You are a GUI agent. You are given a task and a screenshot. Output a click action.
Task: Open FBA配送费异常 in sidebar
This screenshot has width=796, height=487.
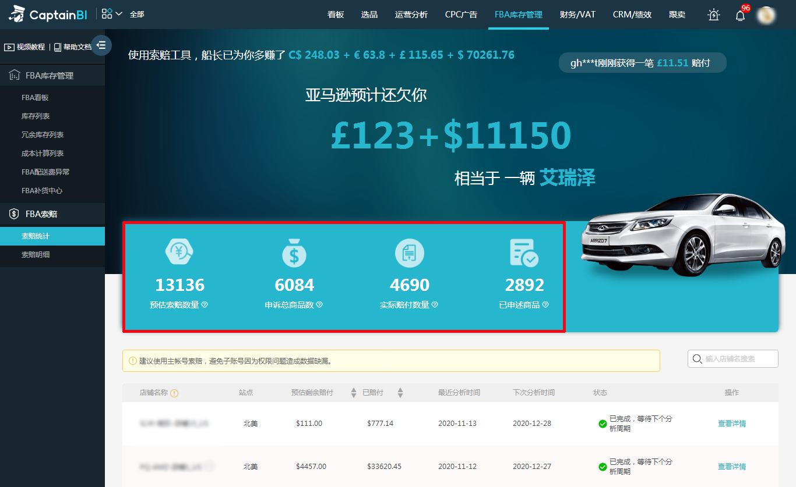(45, 172)
